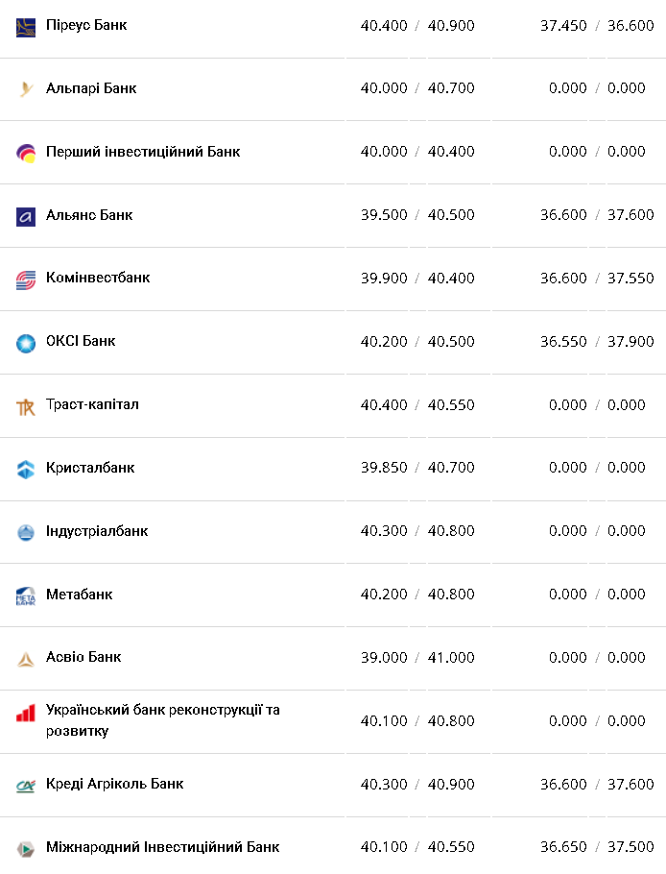Click the Індустріалбанк logo icon
This screenshot has height=874, width=666.
(26, 532)
